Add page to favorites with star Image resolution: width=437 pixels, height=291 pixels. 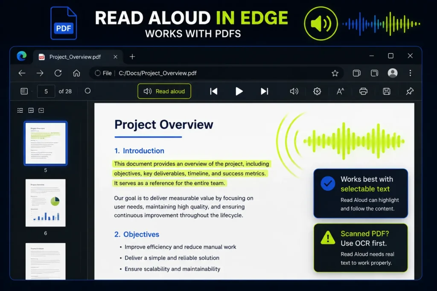tap(335, 73)
